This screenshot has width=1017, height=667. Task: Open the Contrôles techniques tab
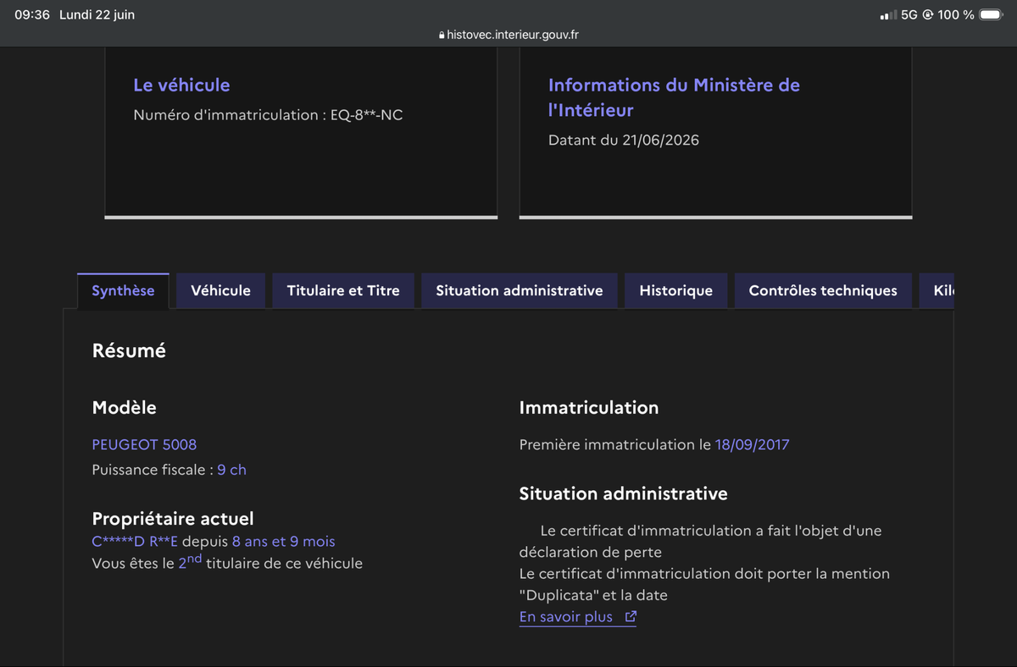(823, 290)
